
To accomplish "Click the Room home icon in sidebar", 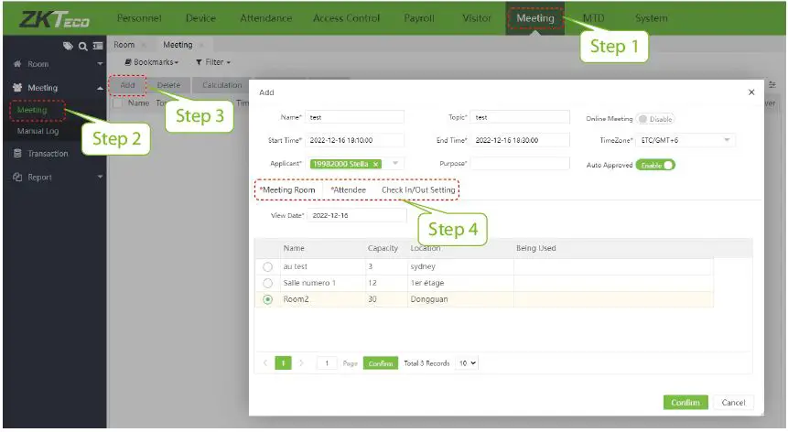I will coord(17,64).
